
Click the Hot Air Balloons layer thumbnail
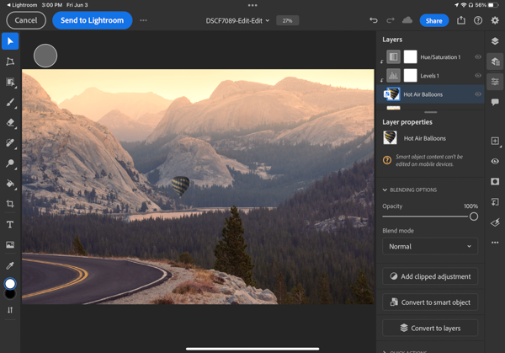(x=393, y=94)
